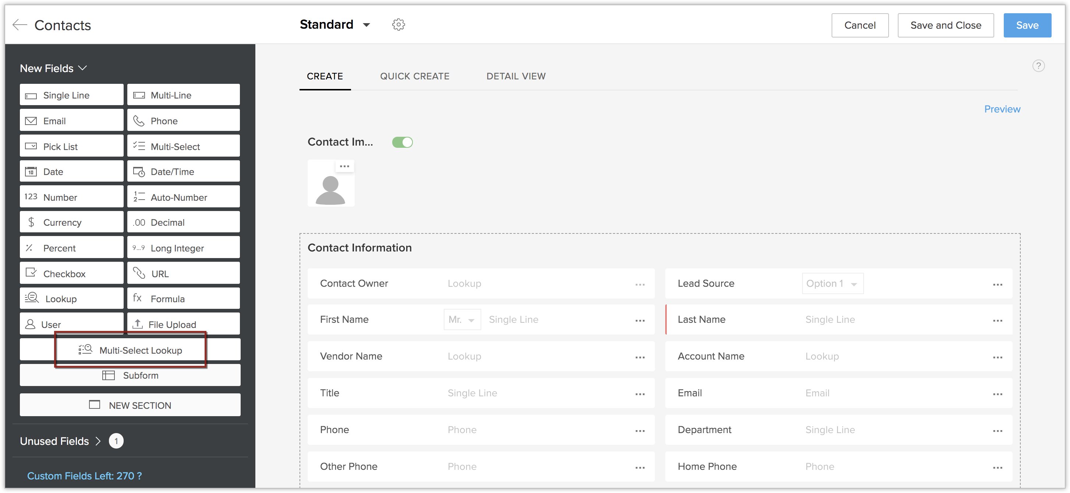Click the layout settings gear icon
1070x493 pixels.
(x=398, y=25)
